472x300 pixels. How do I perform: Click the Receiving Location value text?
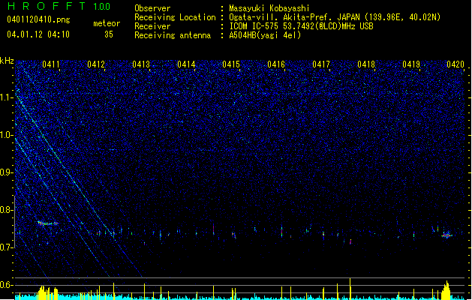coord(335,17)
